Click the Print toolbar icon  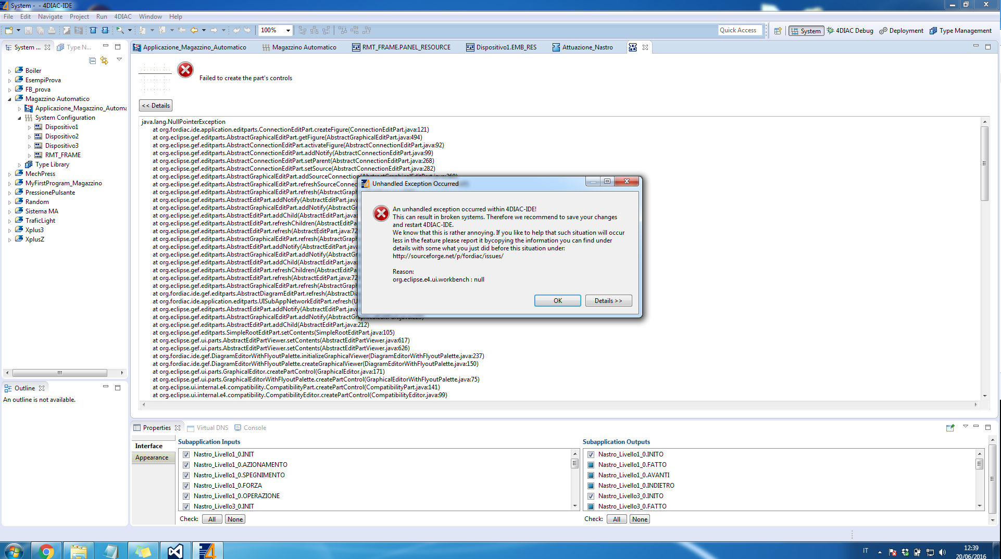52,31
